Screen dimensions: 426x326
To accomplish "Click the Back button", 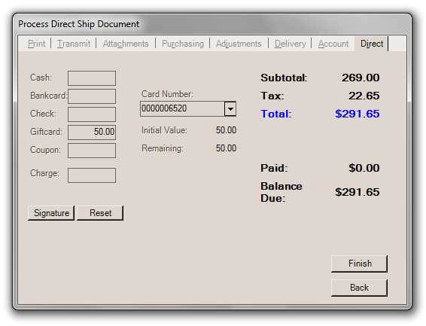I will click(x=360, y=288).
